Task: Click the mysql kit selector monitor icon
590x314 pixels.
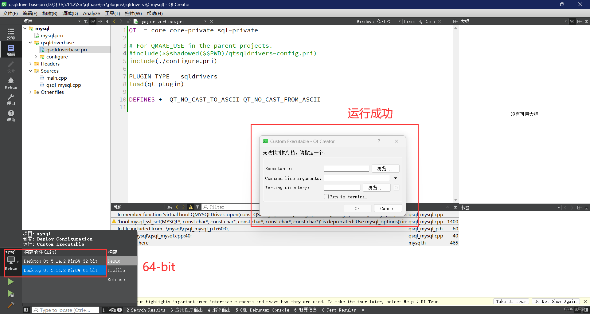Action: coord(11,260)
